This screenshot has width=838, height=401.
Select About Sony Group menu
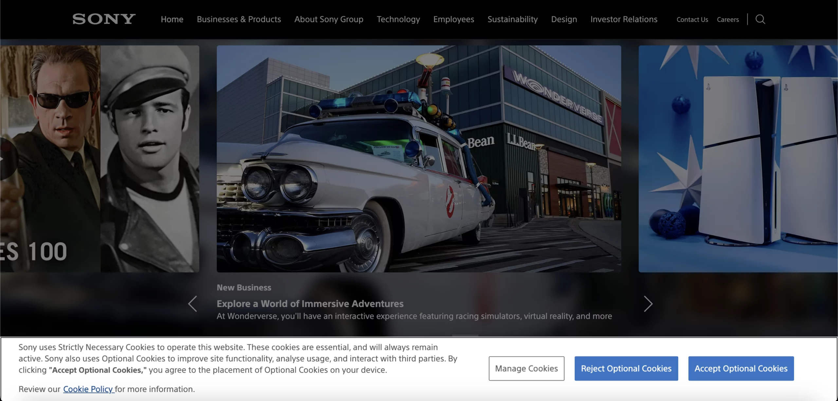329,19
